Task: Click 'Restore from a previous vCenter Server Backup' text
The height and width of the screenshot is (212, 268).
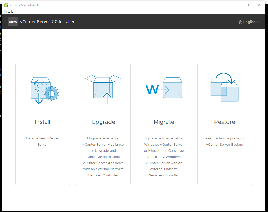Action: (x=225, y=141)
